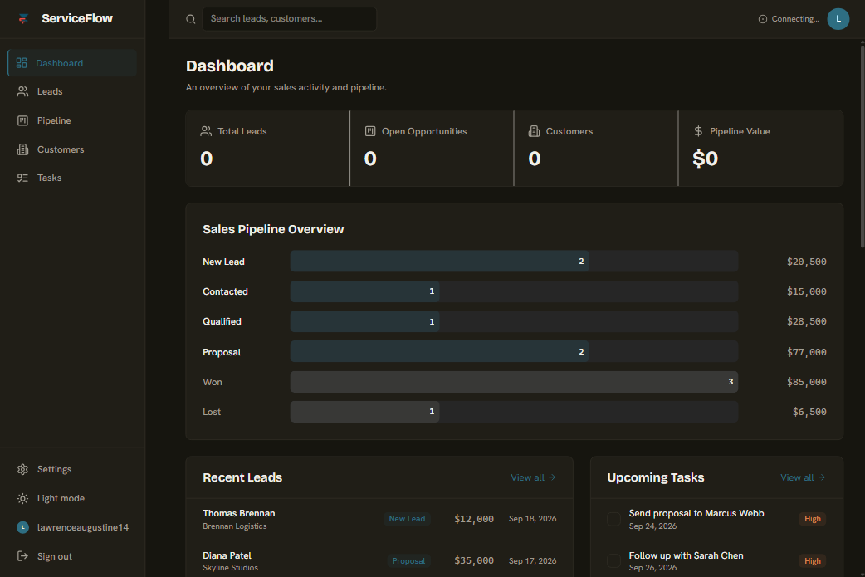Click the Total Leads people icon
Screen dimensions: 865x577
pyautogui.click(x=206, y=131)
